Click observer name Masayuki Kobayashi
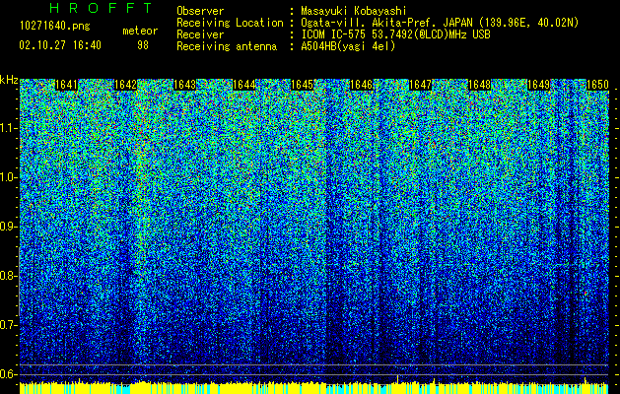This screenshot has width=620, height=394. click(354, 11)
